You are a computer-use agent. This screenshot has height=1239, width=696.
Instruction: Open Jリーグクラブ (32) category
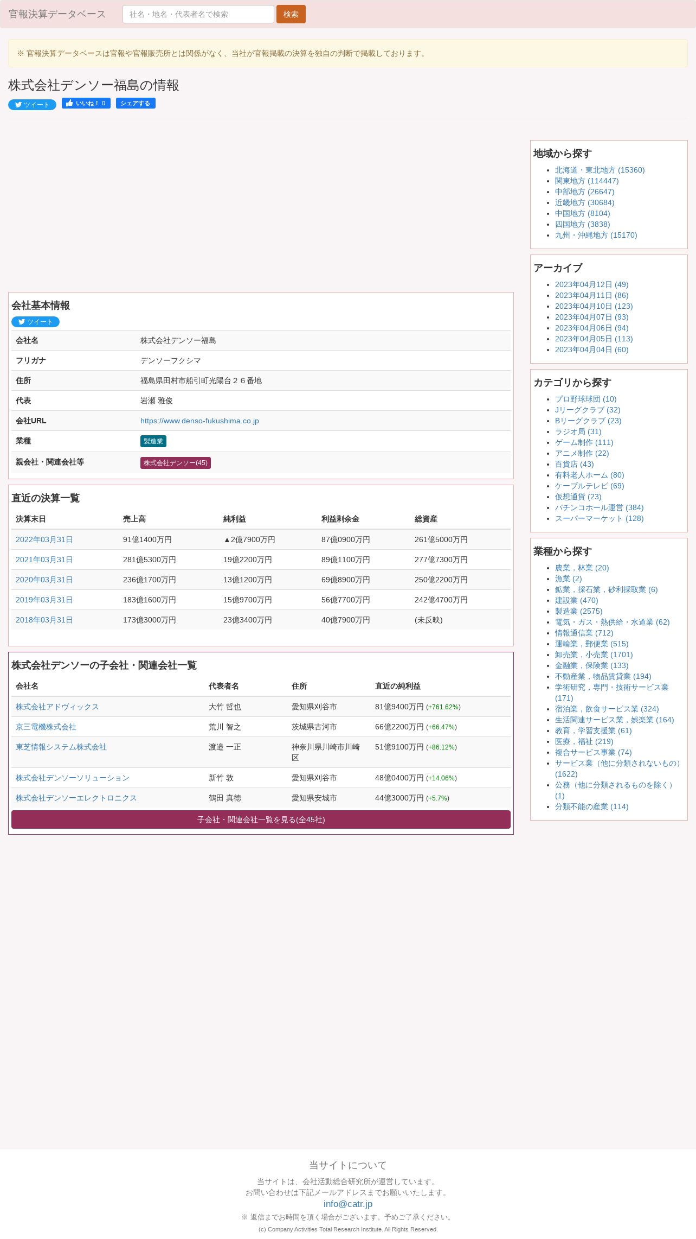tap(588, 410)
